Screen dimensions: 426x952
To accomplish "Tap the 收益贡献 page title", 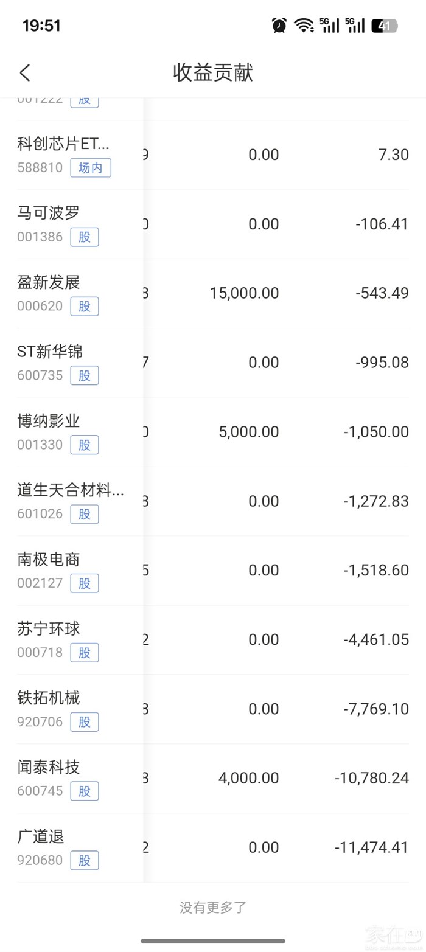I will [213, 73].
